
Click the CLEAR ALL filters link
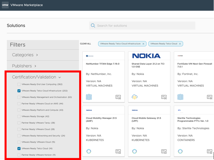click(x=85, y=44)
